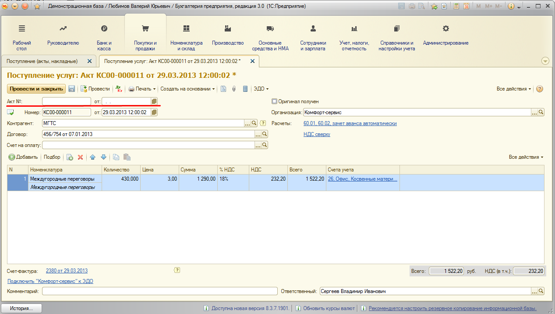Open calendar picker for Акт № date

154,101
